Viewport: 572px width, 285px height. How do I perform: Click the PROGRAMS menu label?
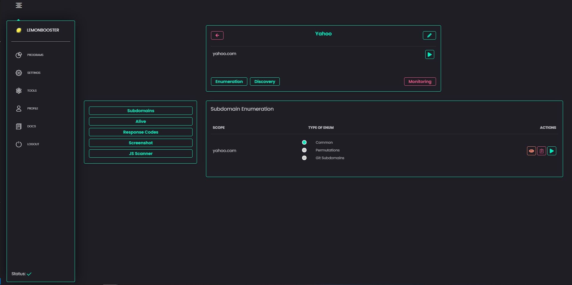[x=35, y=55]
